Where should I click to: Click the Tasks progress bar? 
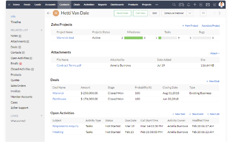(168, 38)
